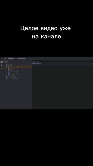Select the venv folder
The width and height of the screenshot is (93, 166).
click(x=18, y=67)
